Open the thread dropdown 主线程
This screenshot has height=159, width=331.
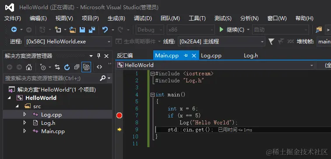coord(222,42)
